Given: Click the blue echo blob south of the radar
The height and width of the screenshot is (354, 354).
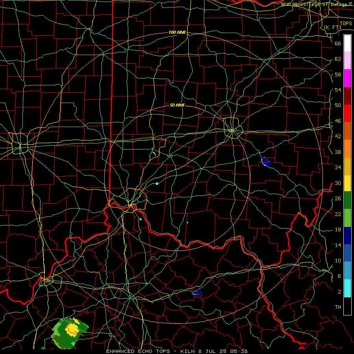Looking at the screenshot, I should pos(197,293).
